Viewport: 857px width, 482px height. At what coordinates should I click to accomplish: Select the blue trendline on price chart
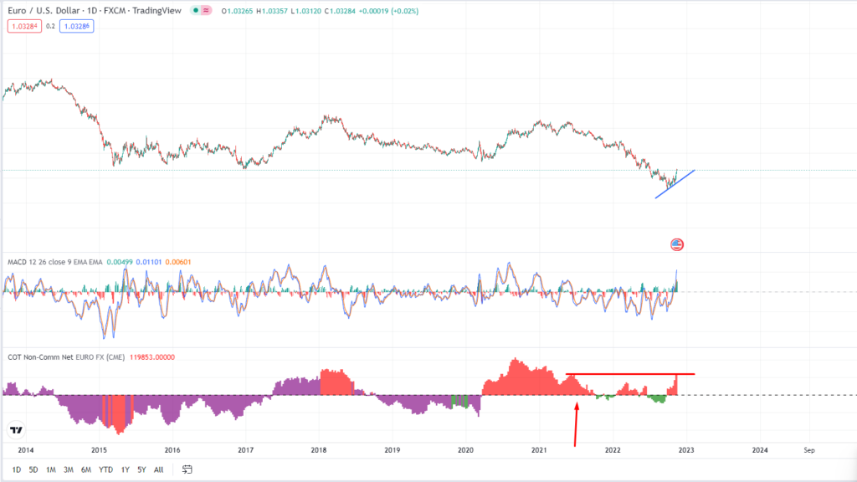click(675, 184)
